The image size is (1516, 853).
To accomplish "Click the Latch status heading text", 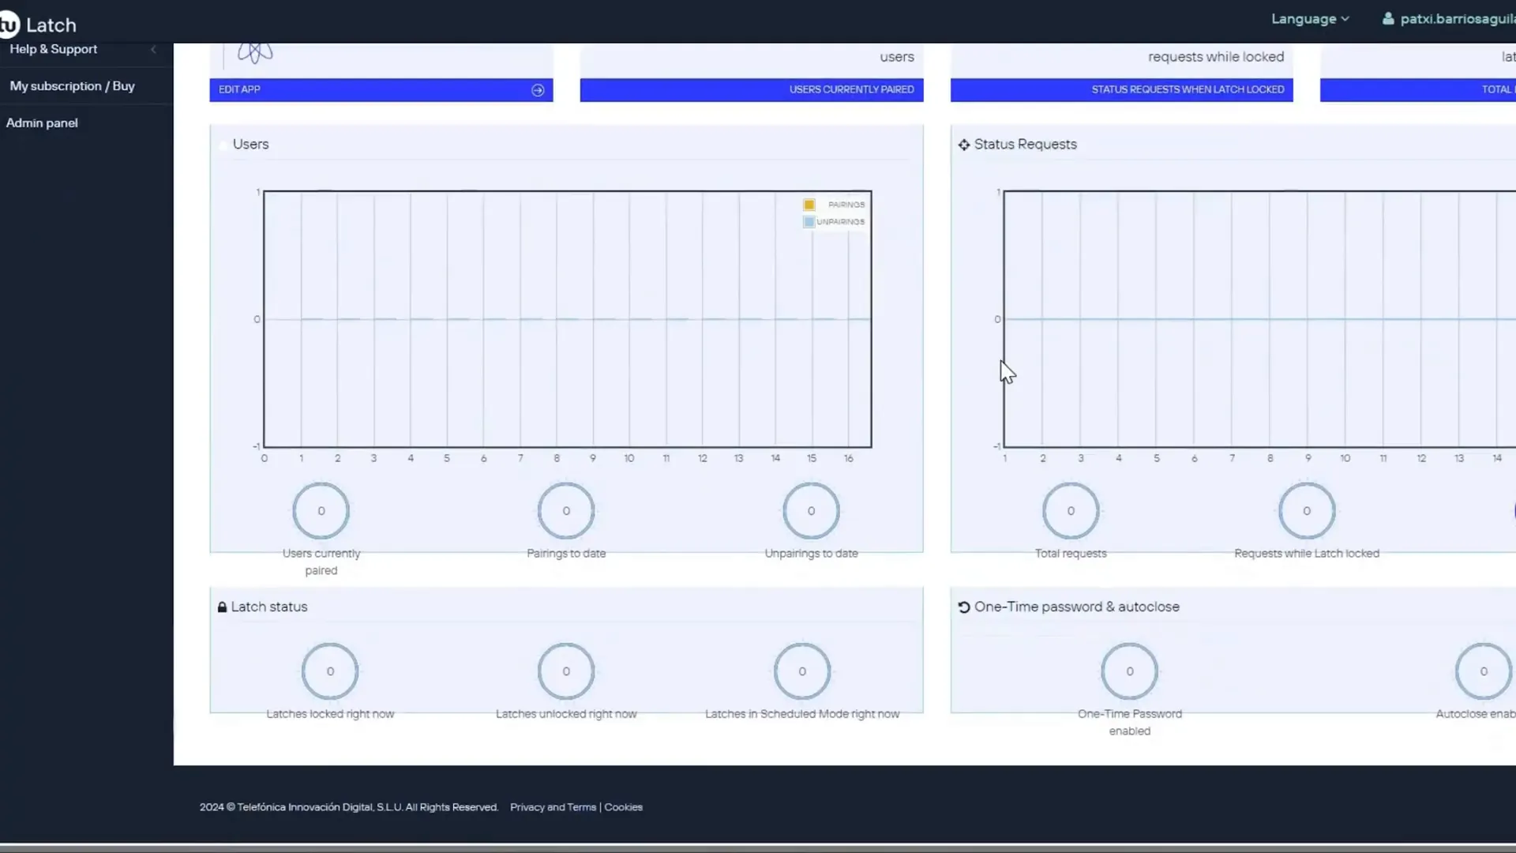I will pyautogui.click(x=269, y=607).
